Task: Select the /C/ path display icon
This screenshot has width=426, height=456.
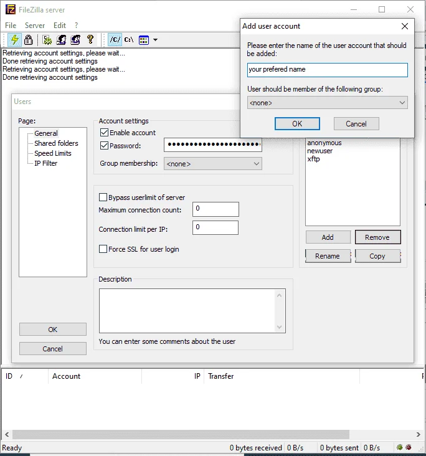Action: (115, 39)
